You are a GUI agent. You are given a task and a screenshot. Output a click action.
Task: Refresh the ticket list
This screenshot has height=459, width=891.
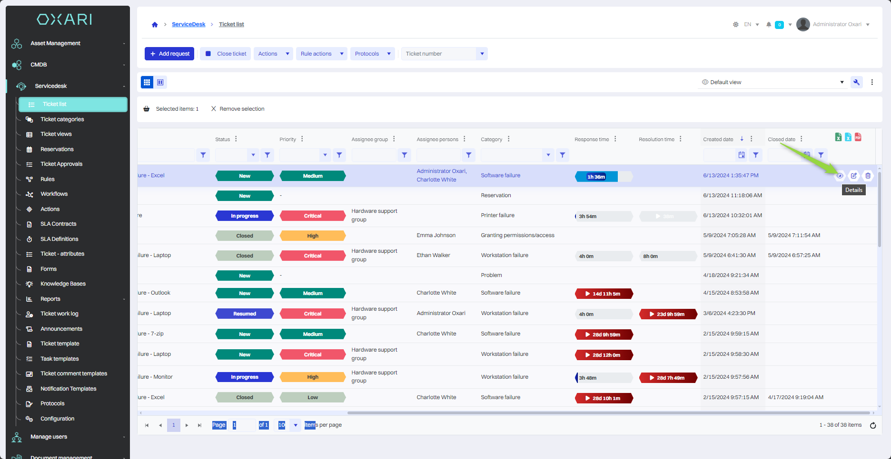click(873, 425)
